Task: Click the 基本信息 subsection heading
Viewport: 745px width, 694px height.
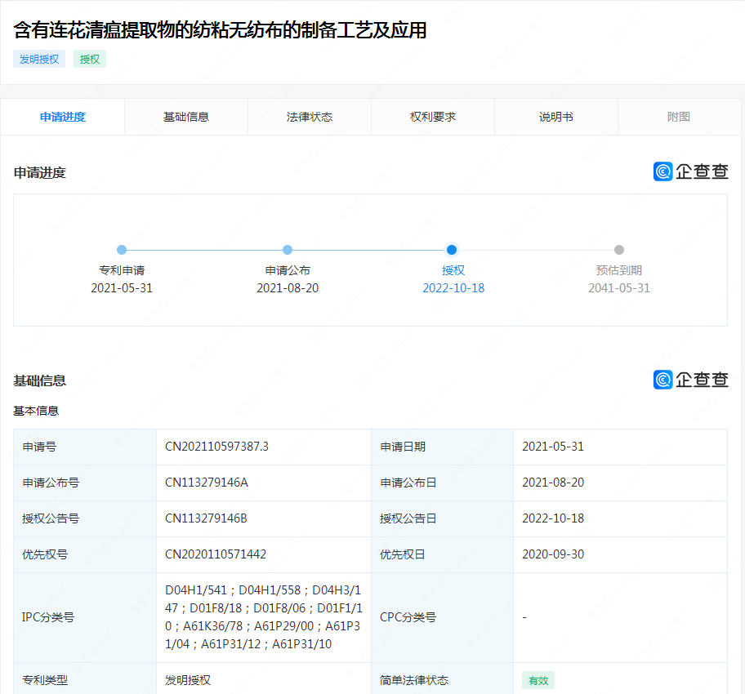Action: (x=36, y=411)
